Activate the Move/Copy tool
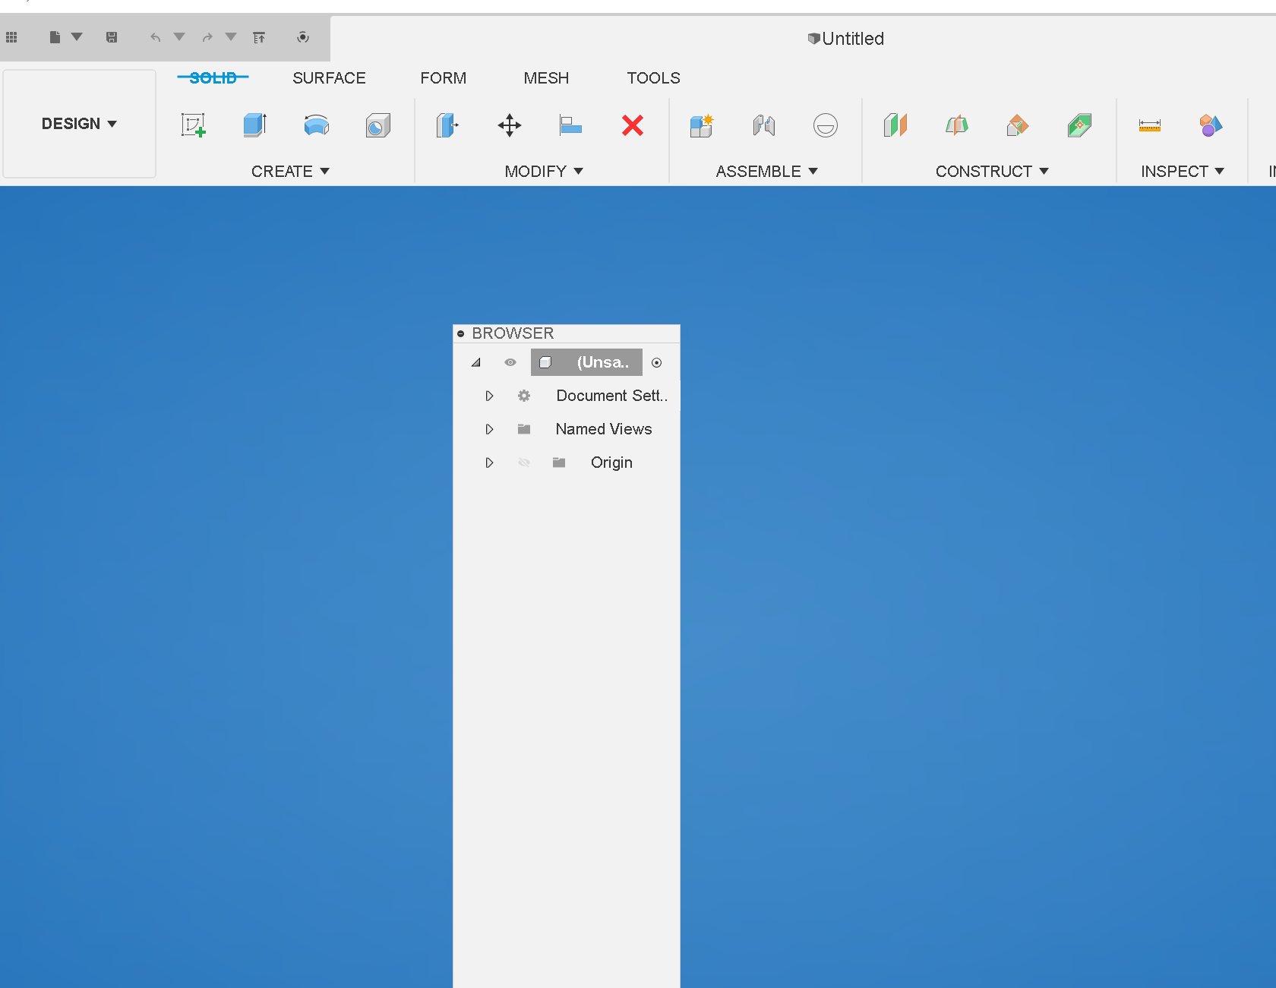1276x988 pixels. 509,125
